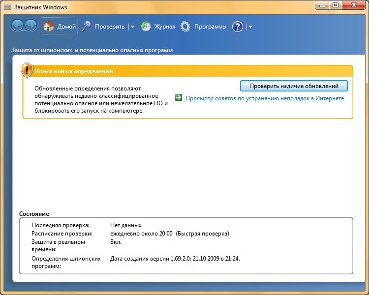Image resolution: width=369 pixels, height=295 pixels.
Task: Open the Журнал clock icon
Action: [146, 27]
